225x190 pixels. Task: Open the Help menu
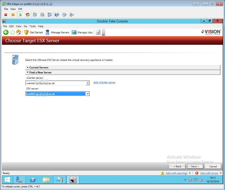(x=40, y=26)
